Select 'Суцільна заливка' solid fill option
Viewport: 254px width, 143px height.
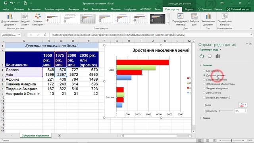[204, 75]
